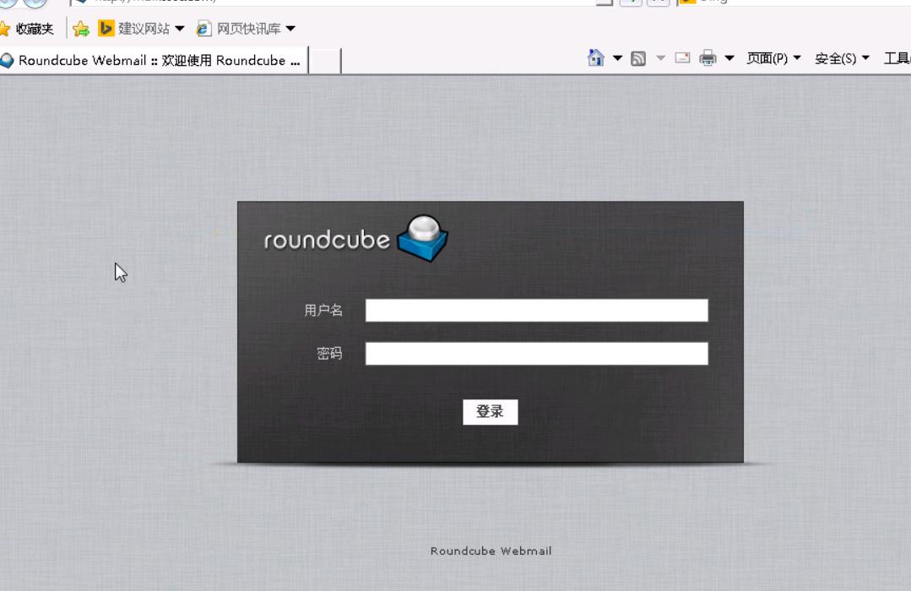Image resolution: width=911 pixels, height=591 pixels.
Task: Click the Roundcube cube logo
Action: (x=423, y=238)
